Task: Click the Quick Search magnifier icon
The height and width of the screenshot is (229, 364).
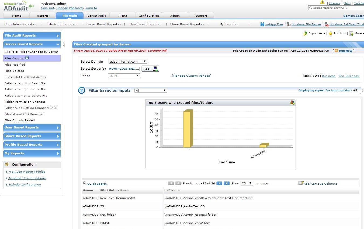Action: [x=84, y=183]
